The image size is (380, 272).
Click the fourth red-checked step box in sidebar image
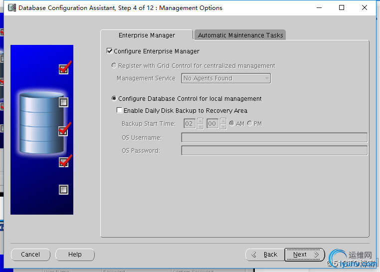pyautogui.click(x=64, y=162)
